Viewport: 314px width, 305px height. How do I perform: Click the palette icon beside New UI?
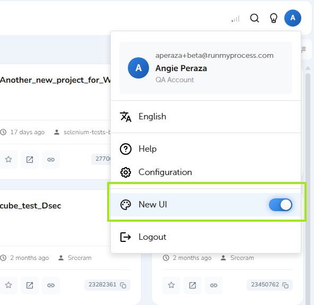coord(126,205)
